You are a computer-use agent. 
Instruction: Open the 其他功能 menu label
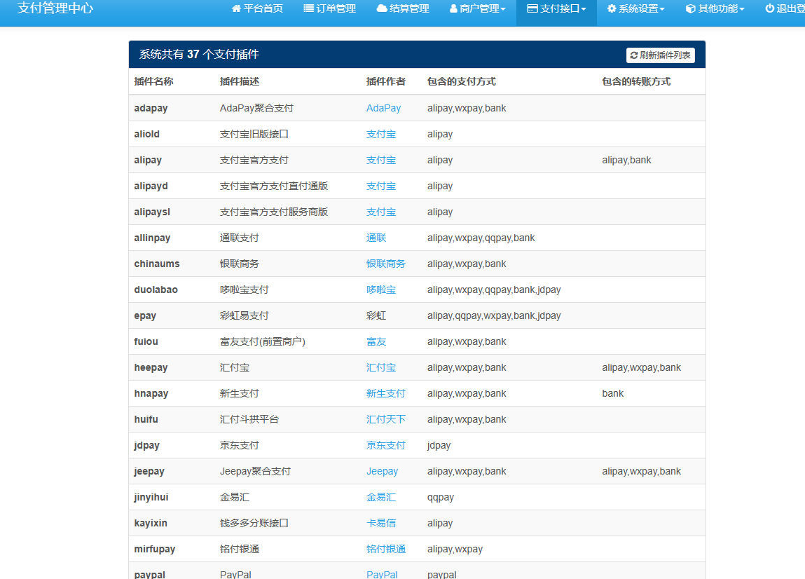(717, 8)
